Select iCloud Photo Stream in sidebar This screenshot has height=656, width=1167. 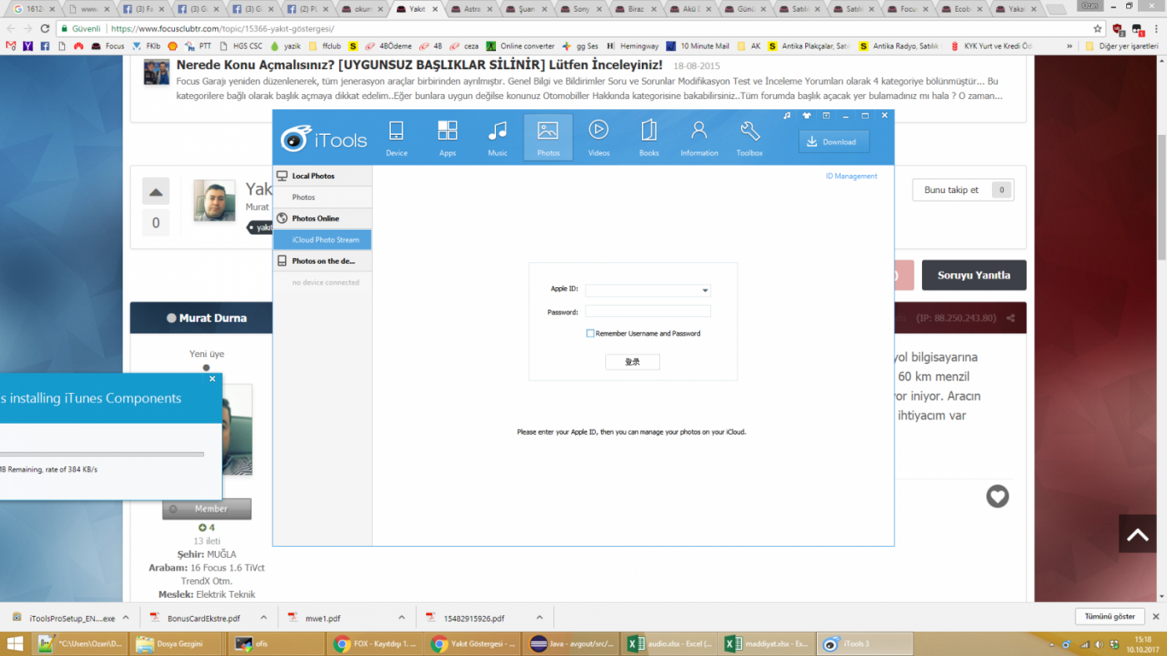pyautogui.click(x=325, y=240)
